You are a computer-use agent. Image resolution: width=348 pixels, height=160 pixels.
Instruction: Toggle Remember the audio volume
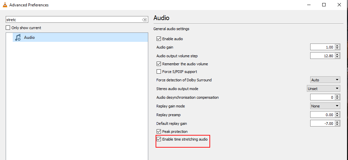159,64
